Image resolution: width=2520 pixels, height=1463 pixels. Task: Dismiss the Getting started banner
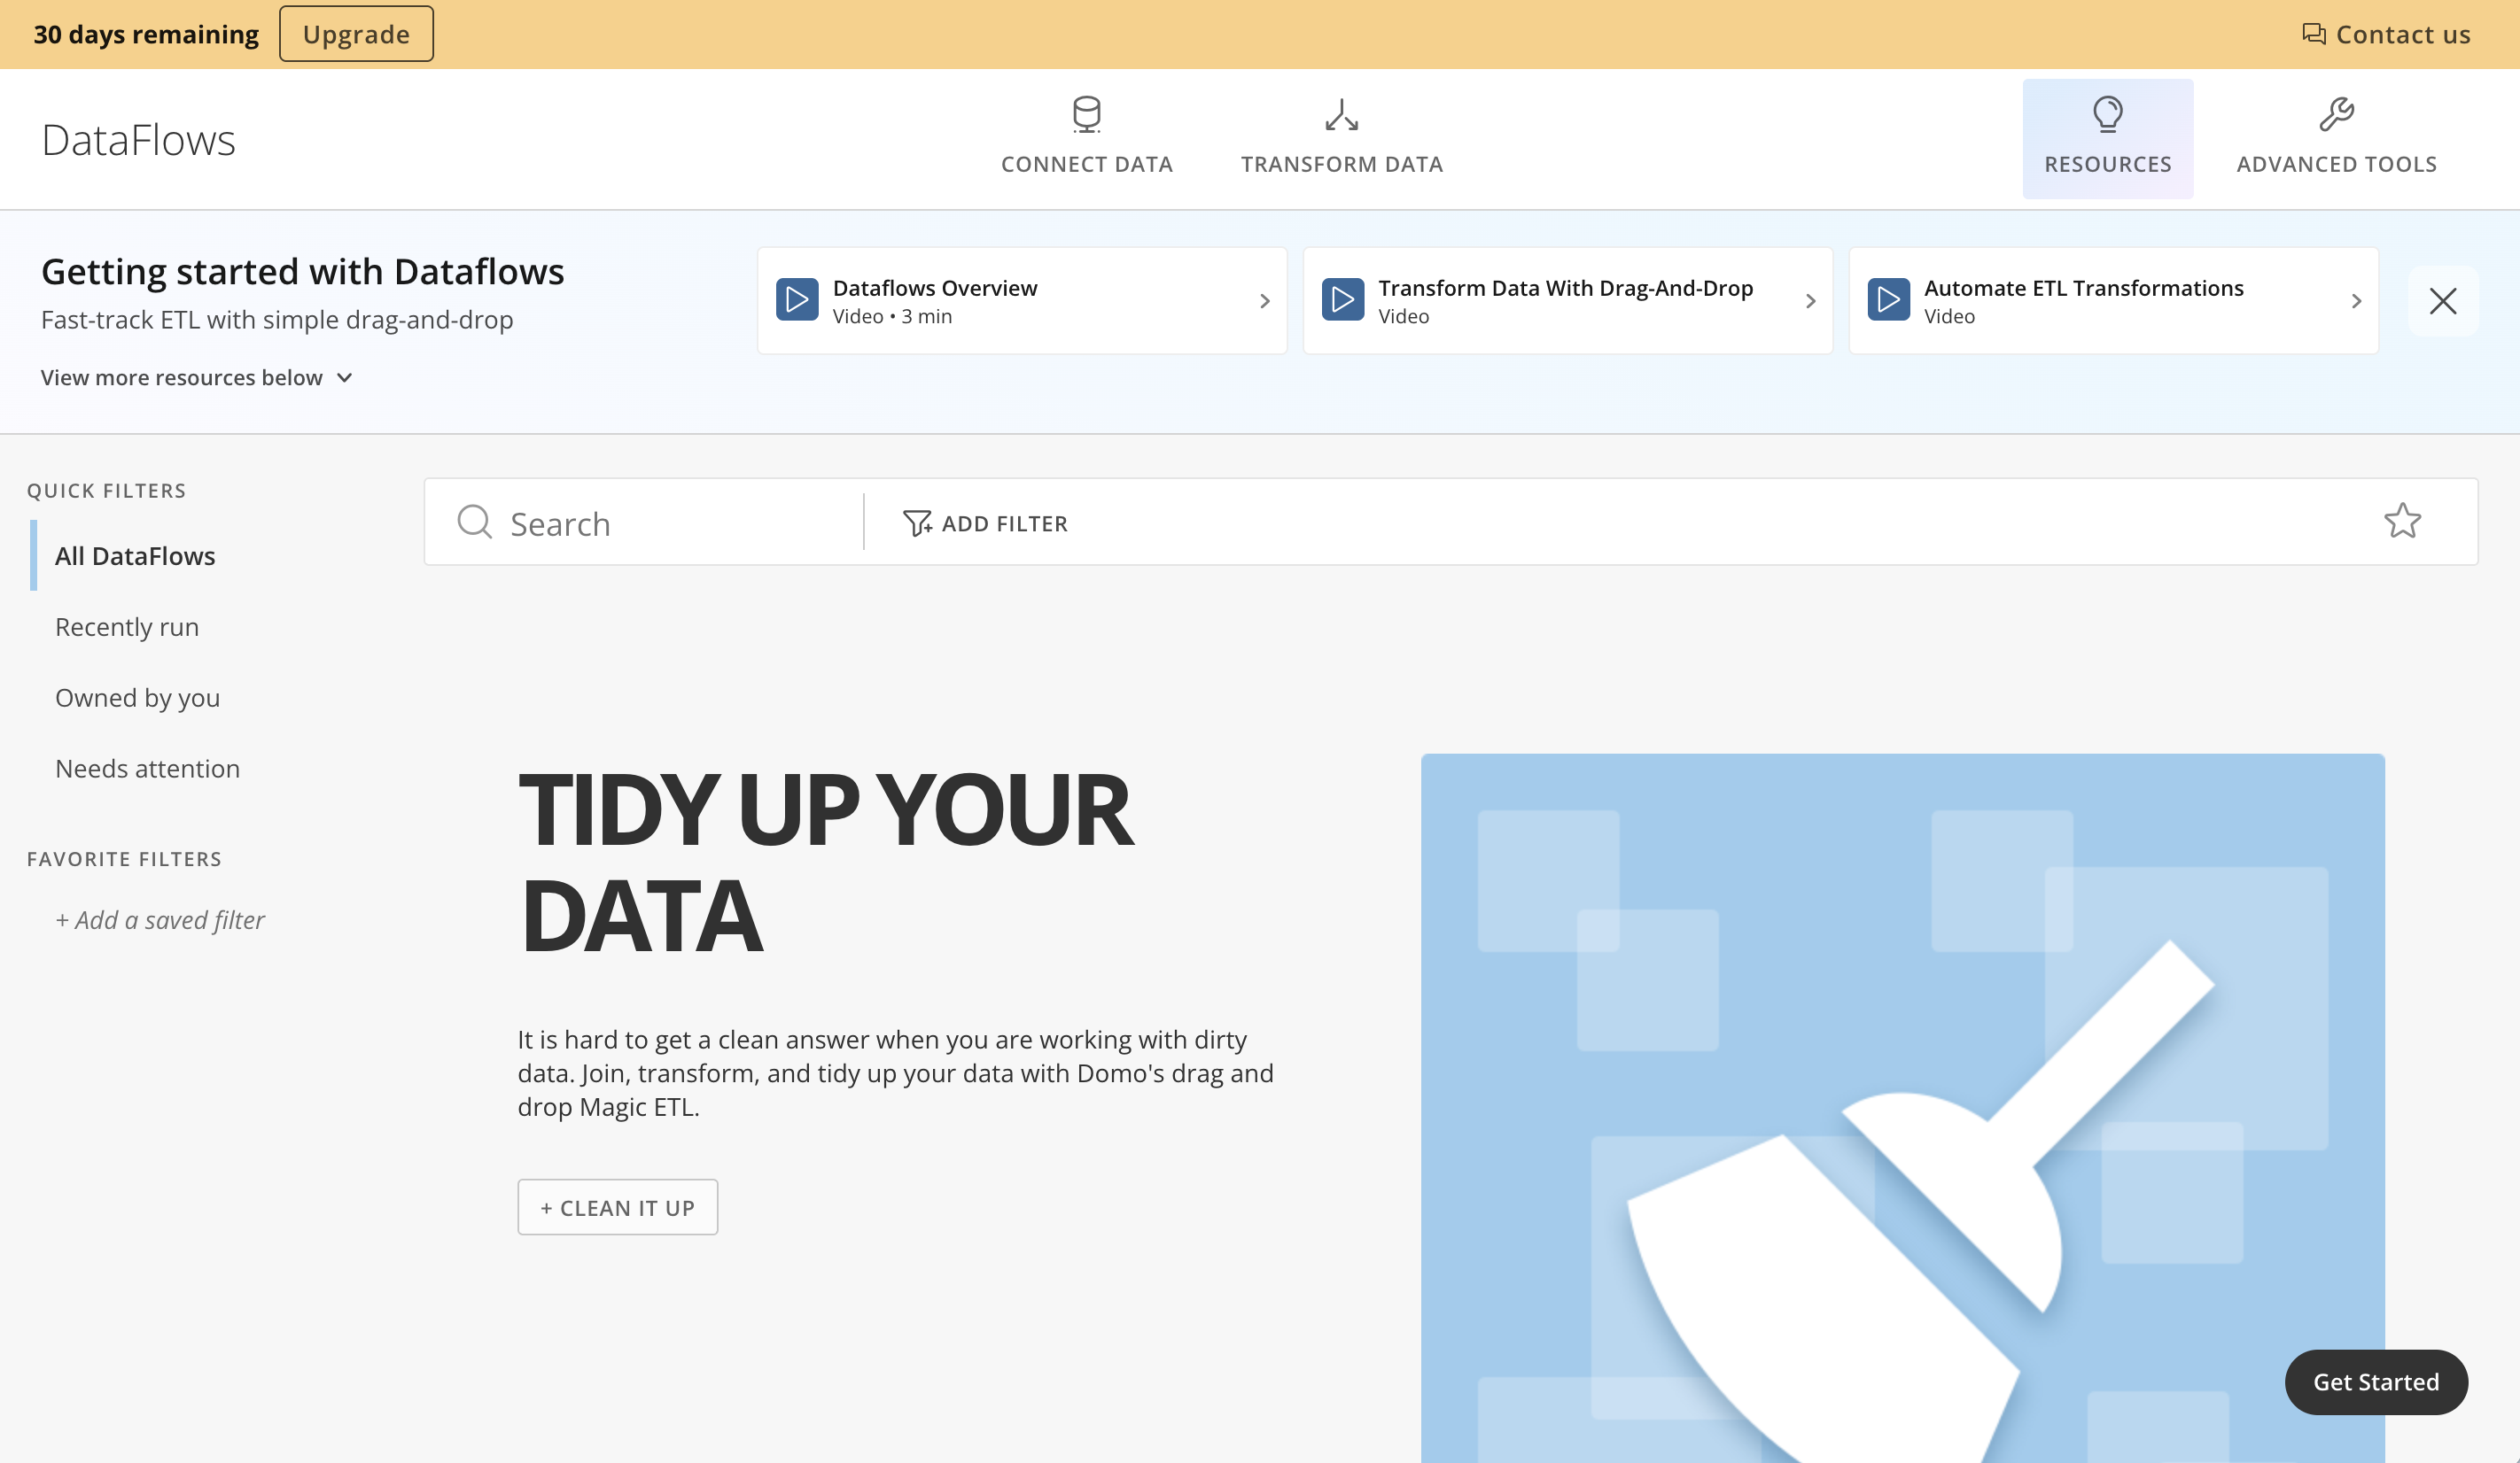coord(2442,301)
